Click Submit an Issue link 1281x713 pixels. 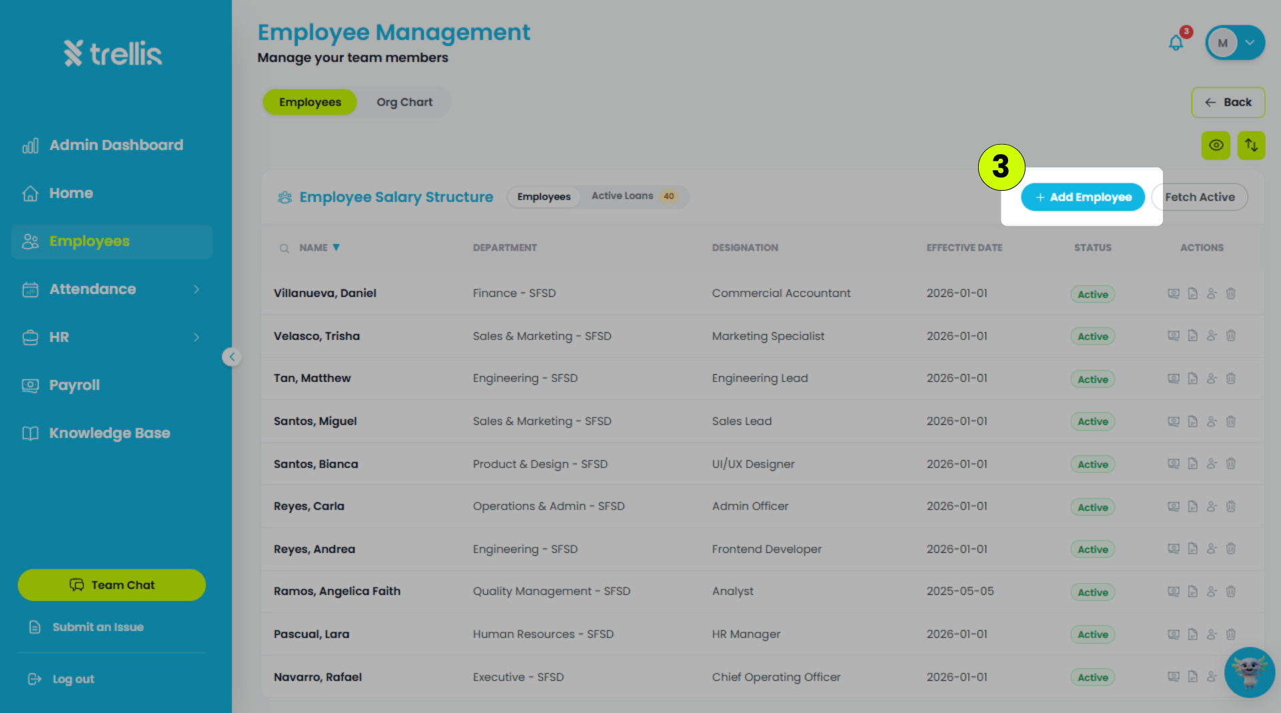[87, 627]
